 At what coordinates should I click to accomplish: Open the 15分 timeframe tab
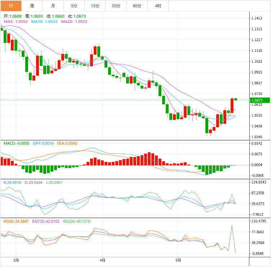tap(95, 6)
